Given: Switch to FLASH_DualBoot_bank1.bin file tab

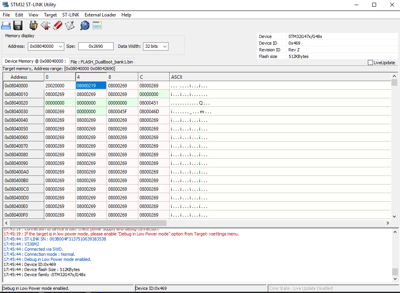Looking at the screenshot, I should tap(101, 62).
